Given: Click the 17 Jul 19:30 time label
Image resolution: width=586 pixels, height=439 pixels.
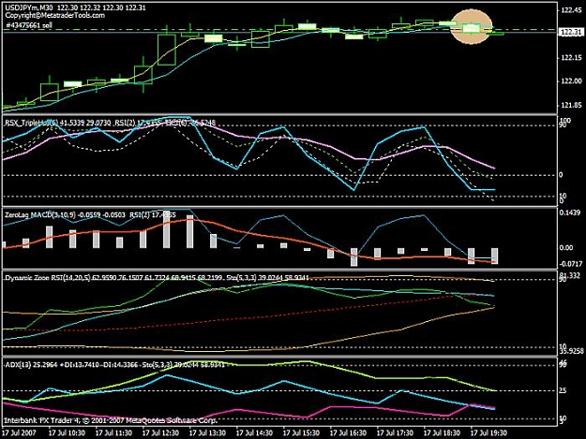Looking at the screenshot, I should click(x=488, y=433).
